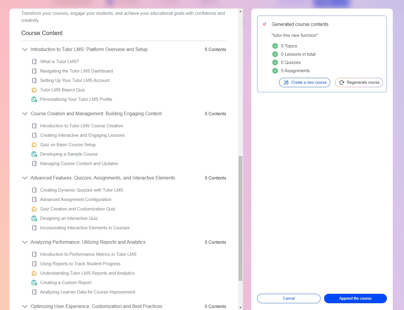Click Advanced Assignment Configuration text
The width and height of the screenshot is (404, 310).
(x=76, y=199)
